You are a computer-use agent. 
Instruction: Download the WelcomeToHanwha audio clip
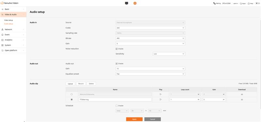242,94
